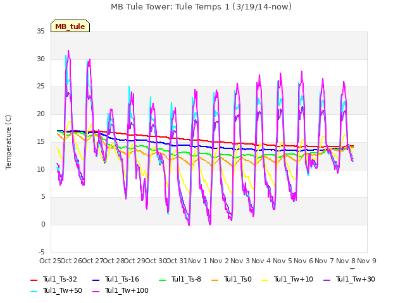The width and height of the screenshot is (405, 303).
Task: Click the magenta Tul1_Tw+100 legend swatch
Action: pyautogui.click(x=96, y=292)
